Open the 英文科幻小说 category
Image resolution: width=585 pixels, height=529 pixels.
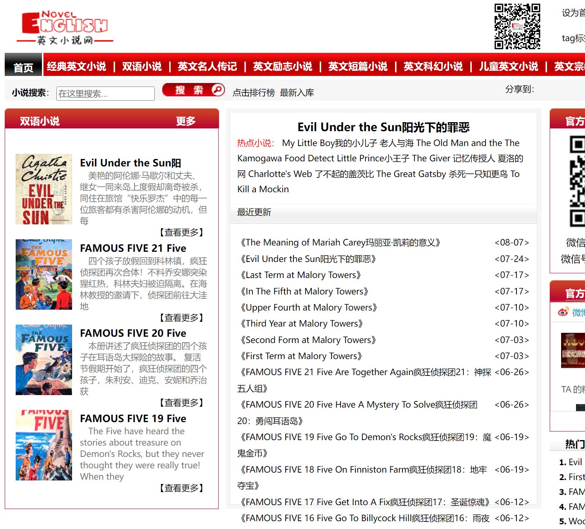[x=433, y=67]
